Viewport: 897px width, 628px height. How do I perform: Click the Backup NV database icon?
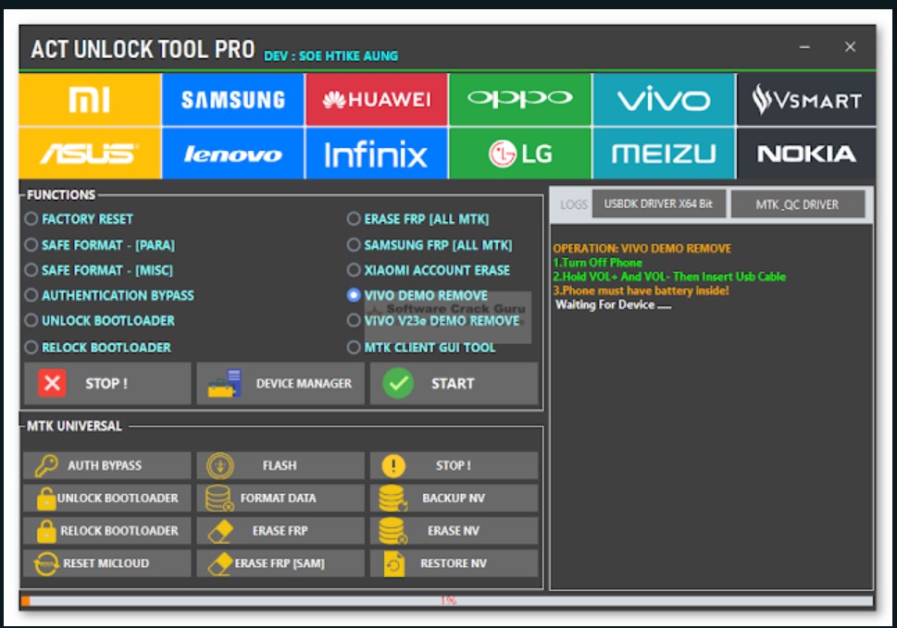pyautogui.click(x=393, y=499)
